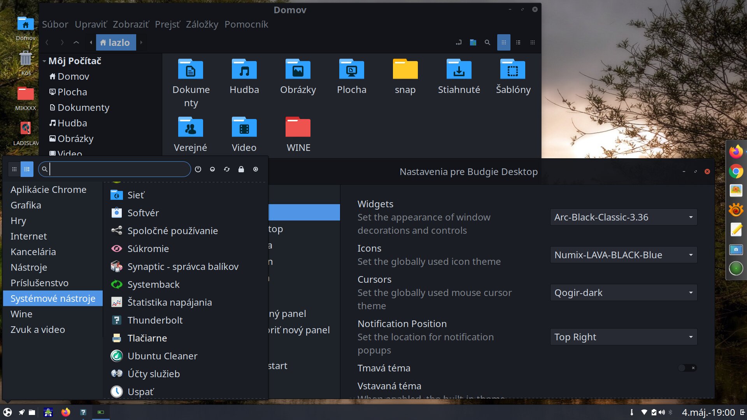
Task: Expand Notification Position dropdown
Action: tap(623, 337)
